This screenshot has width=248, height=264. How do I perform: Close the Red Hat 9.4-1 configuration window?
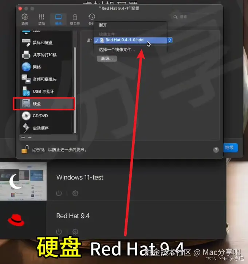coord(20,9)
